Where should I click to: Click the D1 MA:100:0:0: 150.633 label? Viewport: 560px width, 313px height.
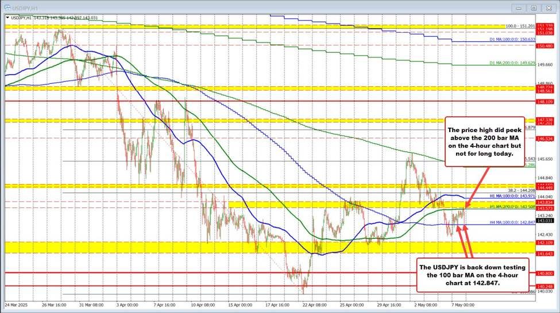[512, 40]
